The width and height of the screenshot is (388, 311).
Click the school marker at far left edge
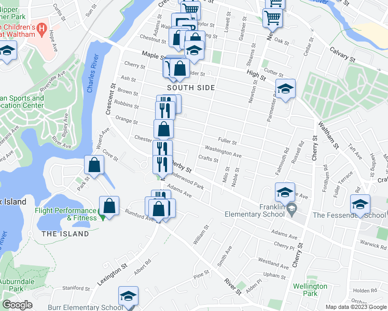tap(7, 51)
